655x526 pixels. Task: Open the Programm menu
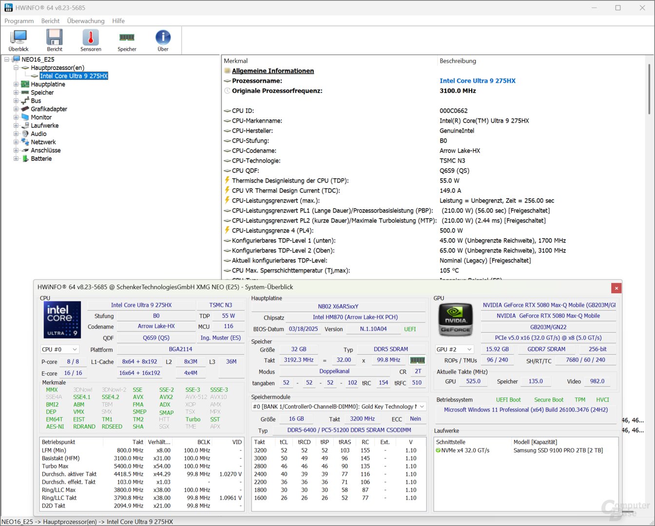(19, 21)
